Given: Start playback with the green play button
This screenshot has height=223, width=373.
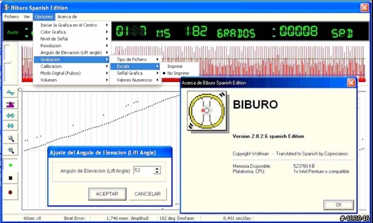Looking at the screenshot, I should [x=10, y=165].
